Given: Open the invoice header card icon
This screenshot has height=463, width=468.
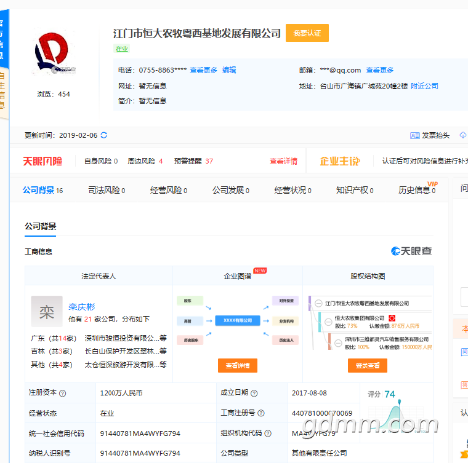Looking at the screenshot, I should tap(415, 136).
